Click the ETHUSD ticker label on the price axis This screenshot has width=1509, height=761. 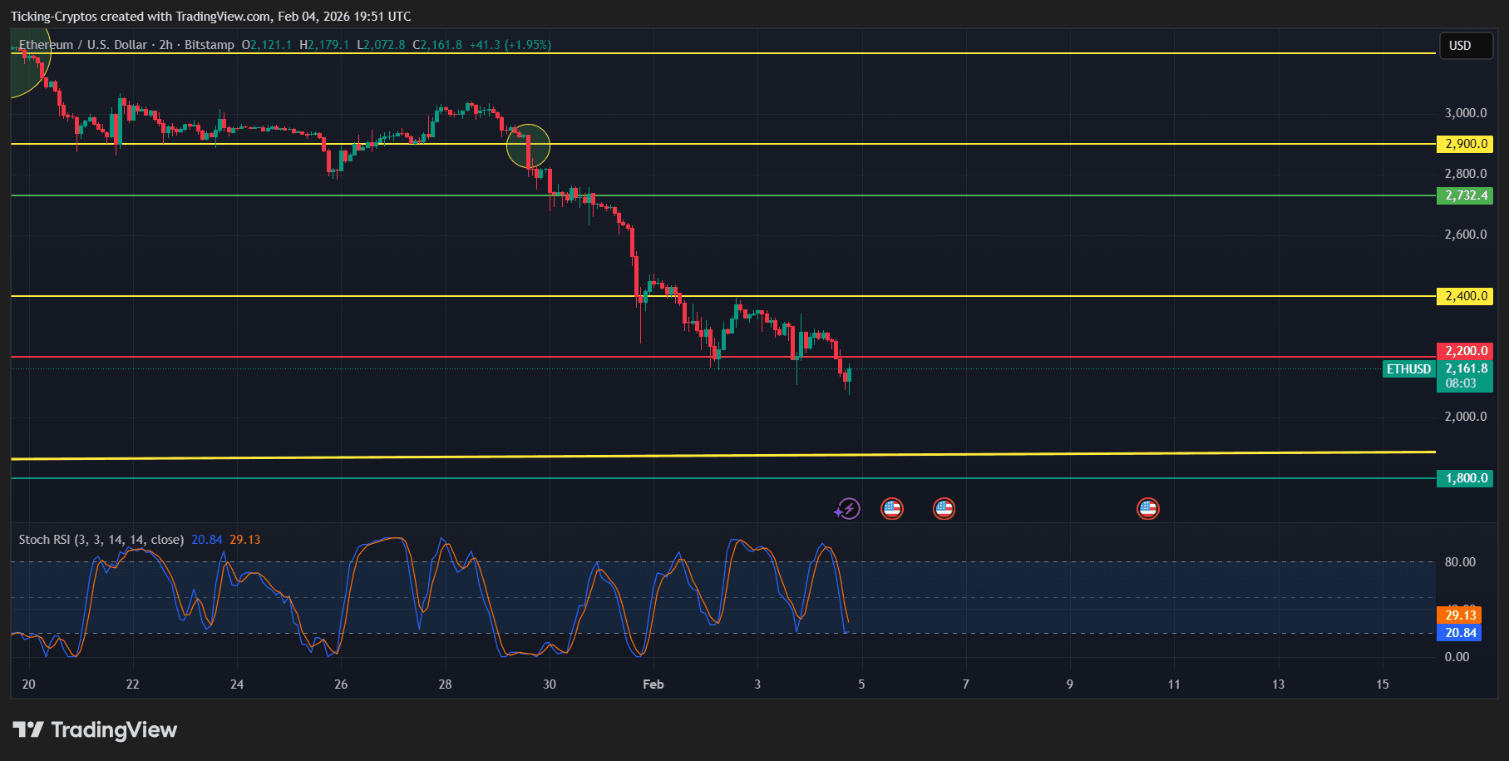coord(1408,369)
